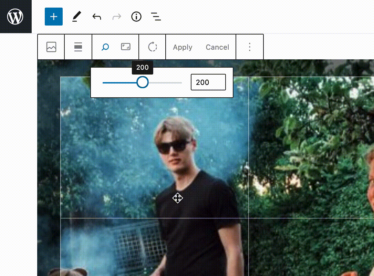The width and height of the screenshot is (374, 276).
Task: Open the aspect ratio options
Action: click(x=126, y=47)
